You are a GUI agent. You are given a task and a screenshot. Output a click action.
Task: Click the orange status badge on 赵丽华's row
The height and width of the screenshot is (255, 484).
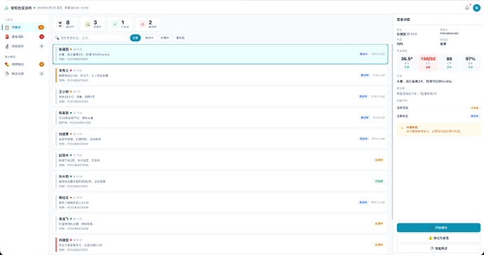pyautogui.click(x=379, y=160)
